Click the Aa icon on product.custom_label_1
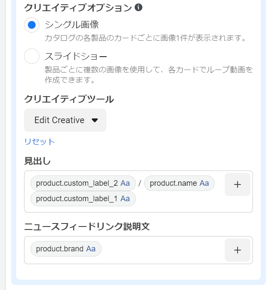271x290 pixels. [x=125, y=198]
